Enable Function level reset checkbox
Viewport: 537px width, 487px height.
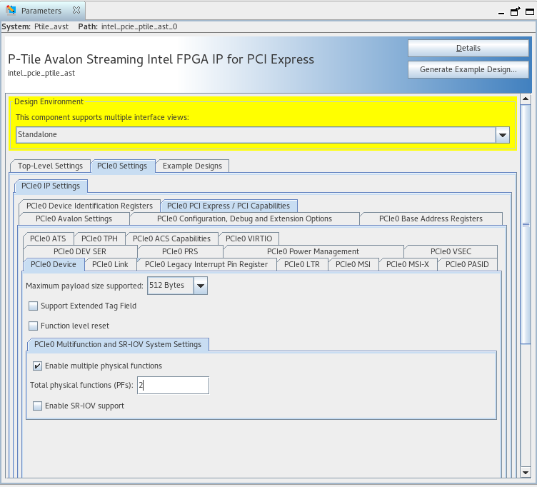coord(34,326)
